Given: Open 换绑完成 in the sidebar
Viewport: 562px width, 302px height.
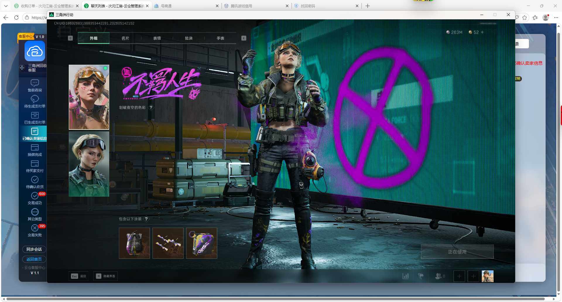Looking at the screenshot, I should 35,150.
